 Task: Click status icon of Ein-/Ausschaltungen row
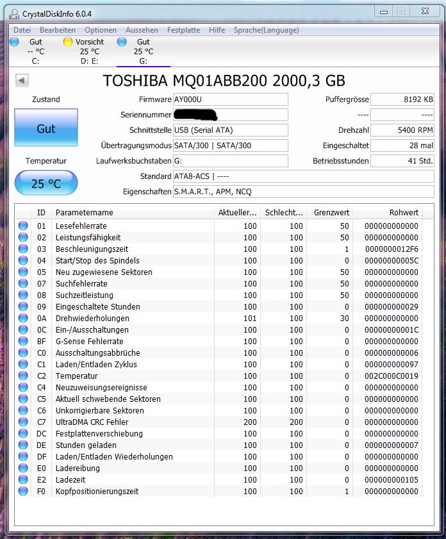pyautogui.click(x=23, y=329)
